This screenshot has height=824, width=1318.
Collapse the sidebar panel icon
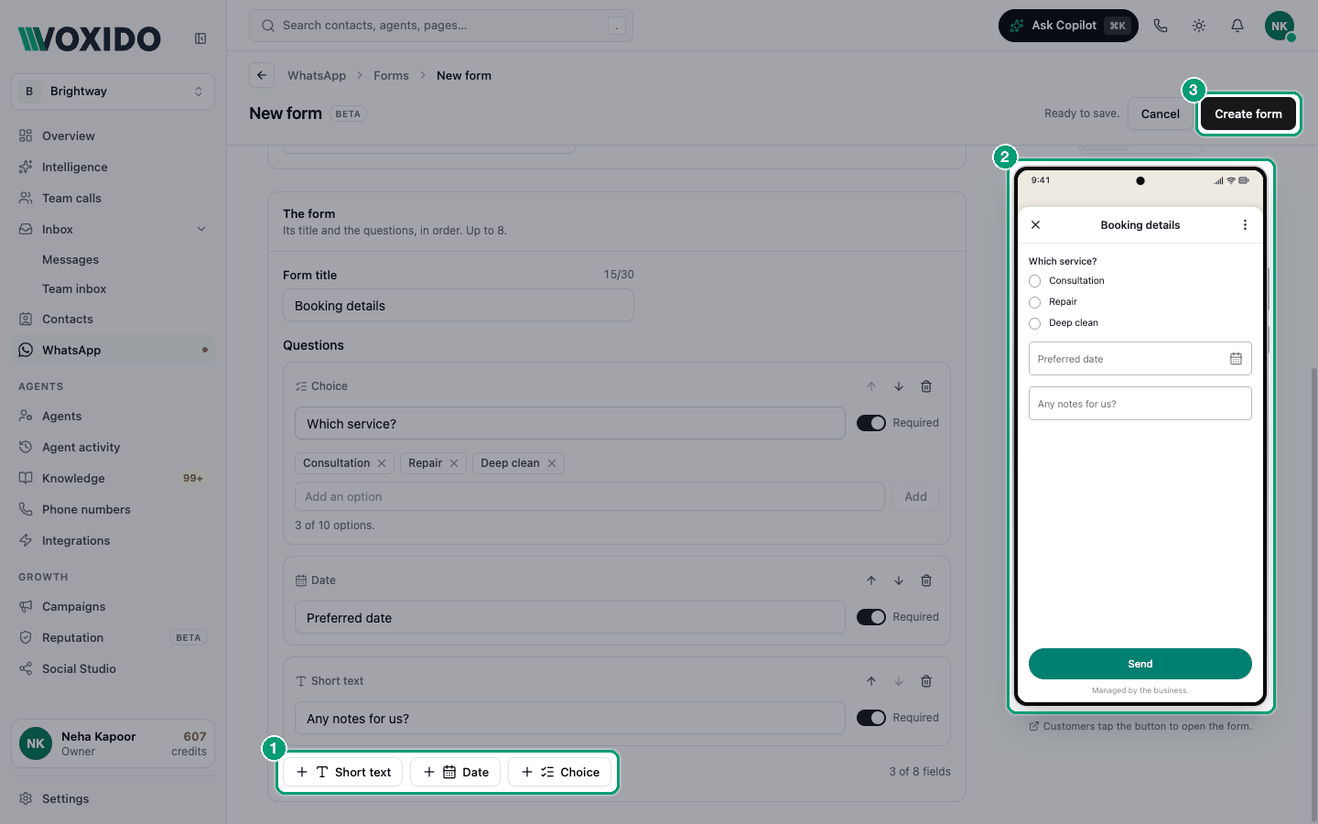pyautogui.click(x=200, y=38)
